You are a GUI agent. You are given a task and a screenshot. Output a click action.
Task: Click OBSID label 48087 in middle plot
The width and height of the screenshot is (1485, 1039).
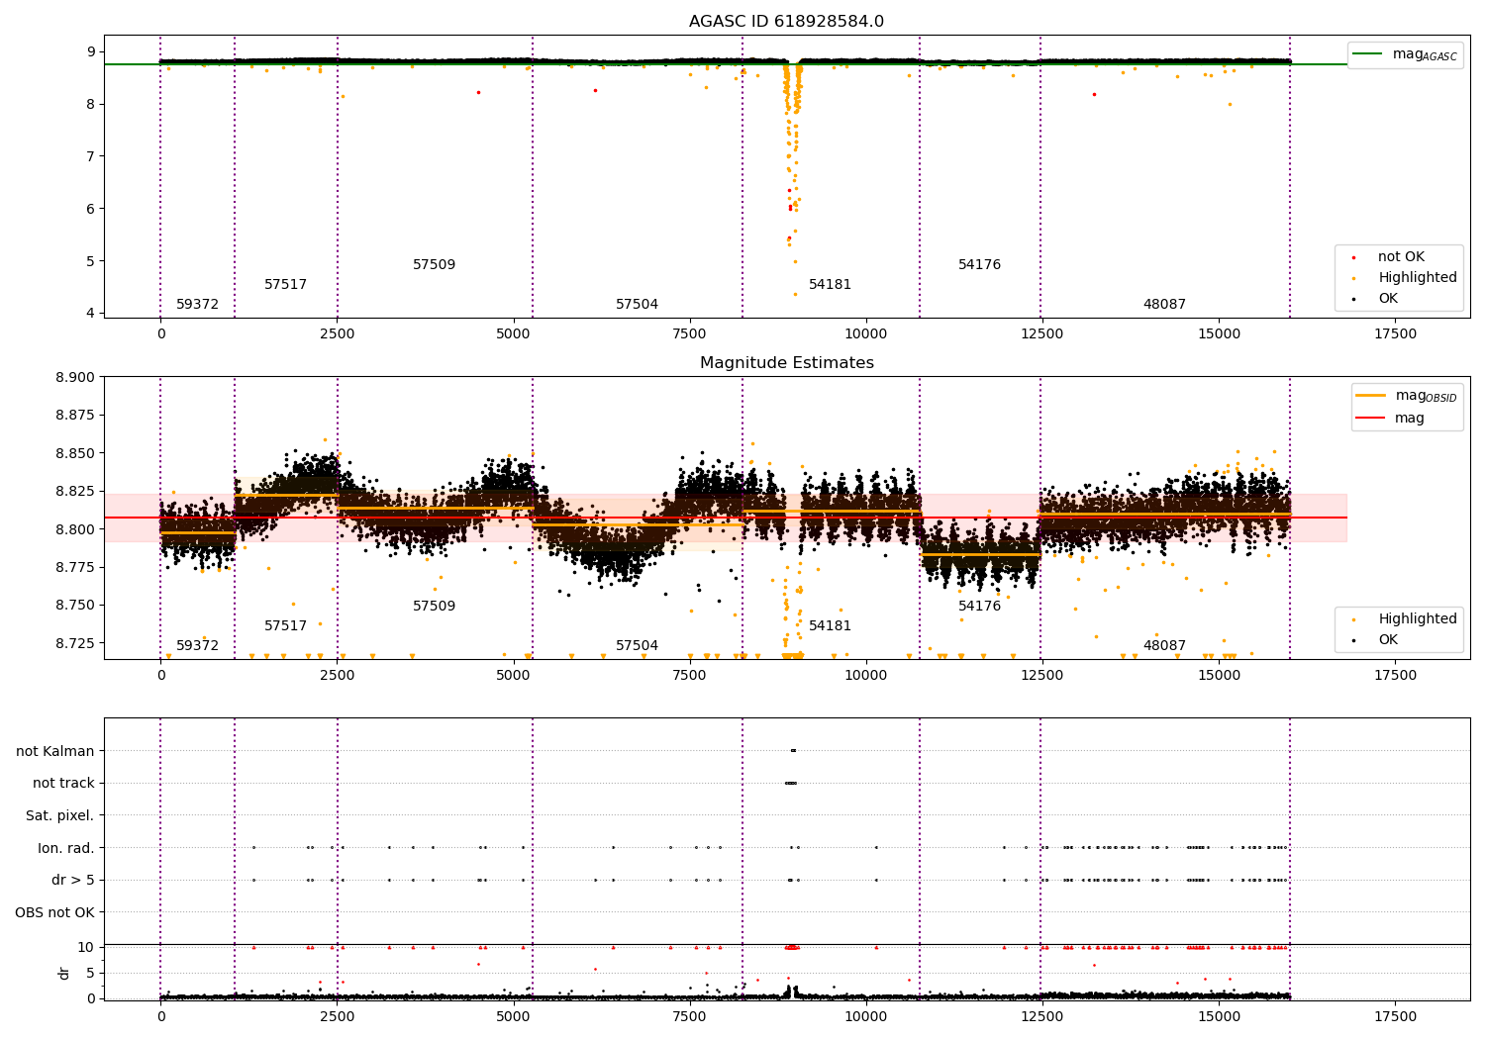[1164, 646]
